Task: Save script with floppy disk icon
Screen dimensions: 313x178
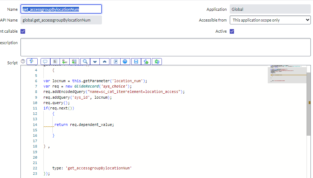Action: pos(136,61)
